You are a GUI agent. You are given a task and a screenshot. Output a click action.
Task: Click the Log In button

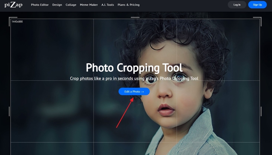[237, 5]
